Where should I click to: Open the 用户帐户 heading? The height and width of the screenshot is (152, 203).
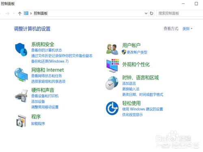pos(131,45)
